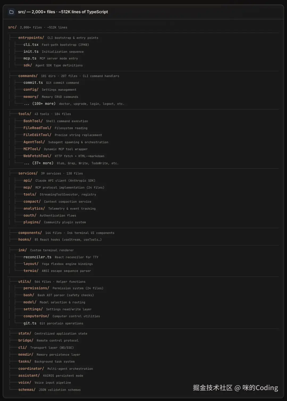Open the permissions/ folder under utils
Screen dimensions: 287x401
pos(36,288)
